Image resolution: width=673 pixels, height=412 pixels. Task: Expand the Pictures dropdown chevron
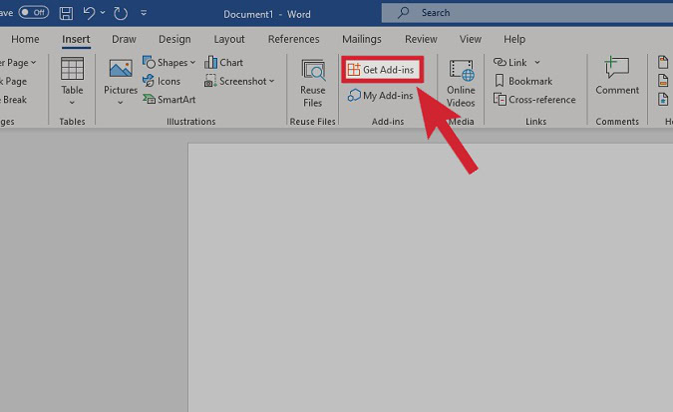121,103
